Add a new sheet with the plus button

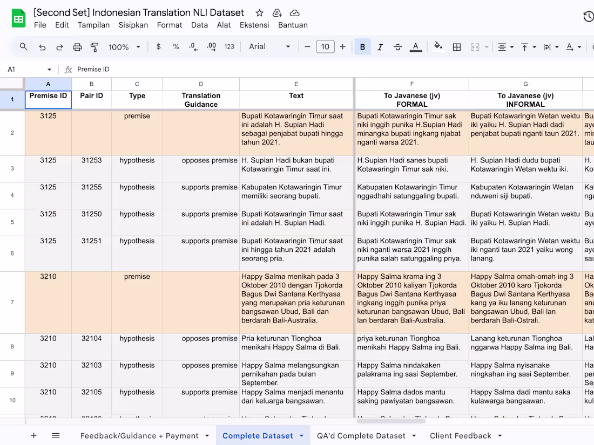(x=33, y=435)
